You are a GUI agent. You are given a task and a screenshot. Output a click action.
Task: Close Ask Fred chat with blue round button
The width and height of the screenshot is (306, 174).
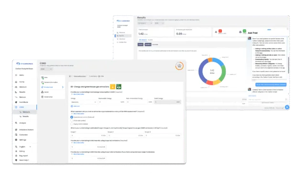click(287, 107)
